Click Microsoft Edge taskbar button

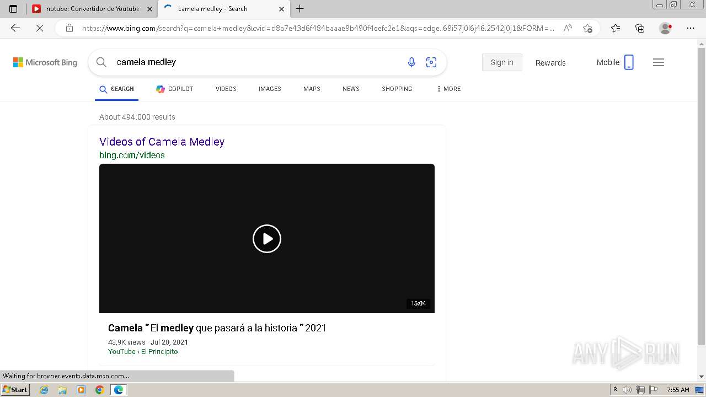coord(119,390)
